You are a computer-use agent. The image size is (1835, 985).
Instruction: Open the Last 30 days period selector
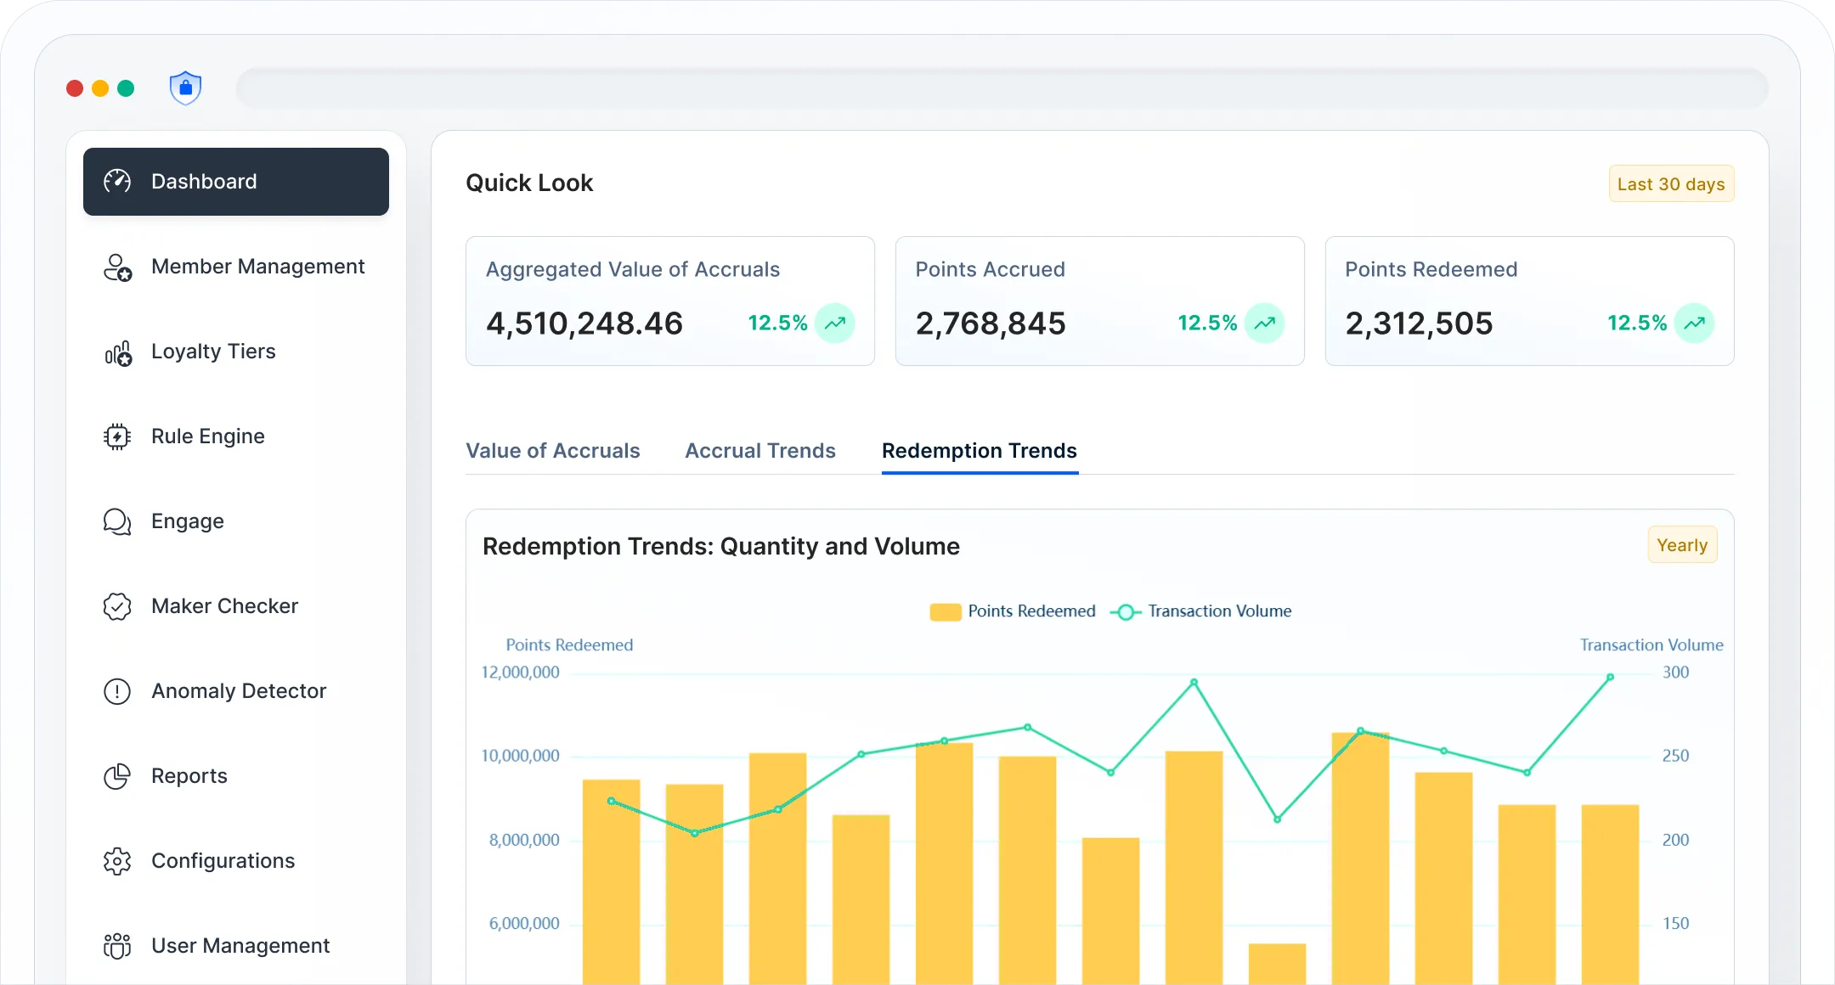[x=1670, y=184]
